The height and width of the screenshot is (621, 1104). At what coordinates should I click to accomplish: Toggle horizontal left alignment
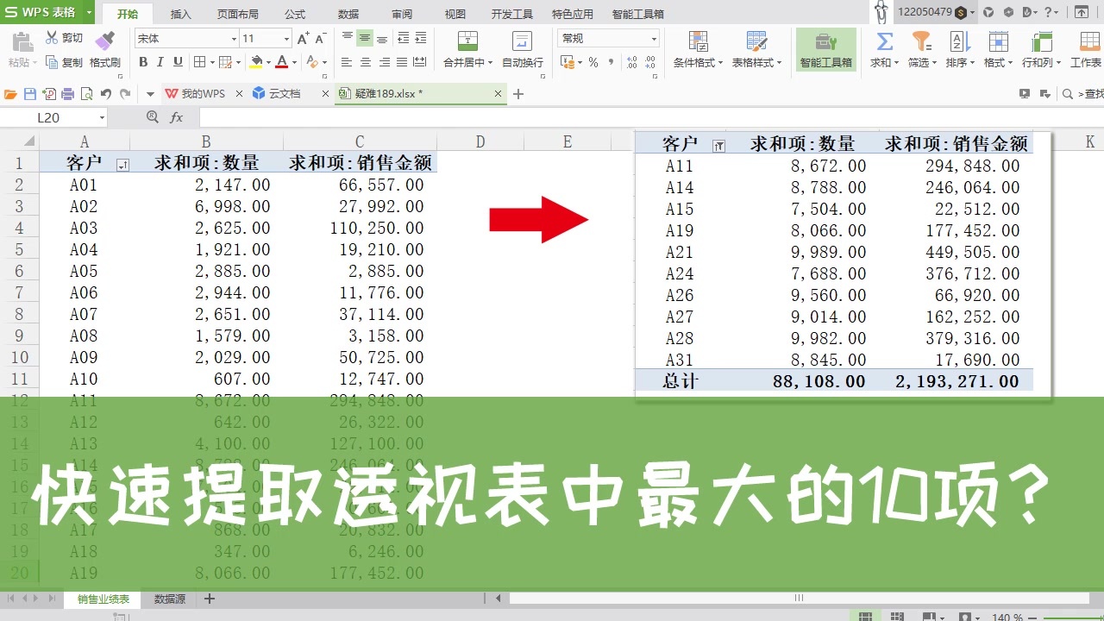click(x=347, y=62)
